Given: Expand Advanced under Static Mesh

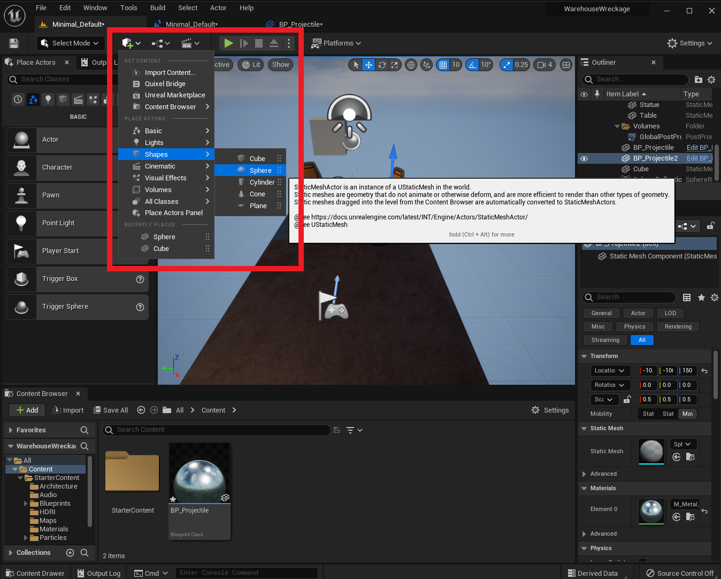Looking at the screenshot, I should click(584, 474).
